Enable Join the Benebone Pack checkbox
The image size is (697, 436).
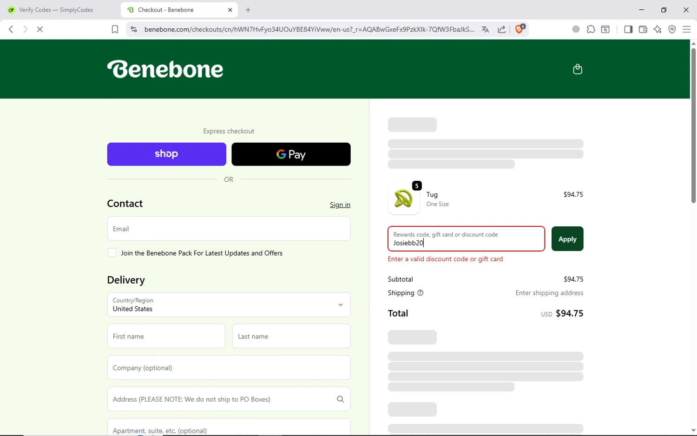click(x=112, y=253)
